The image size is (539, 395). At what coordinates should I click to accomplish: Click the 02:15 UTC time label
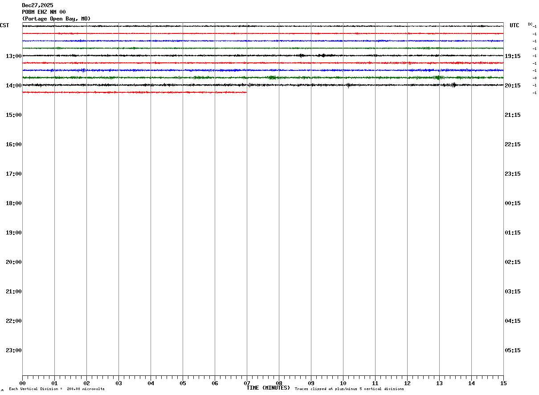(x=513, y=262)
